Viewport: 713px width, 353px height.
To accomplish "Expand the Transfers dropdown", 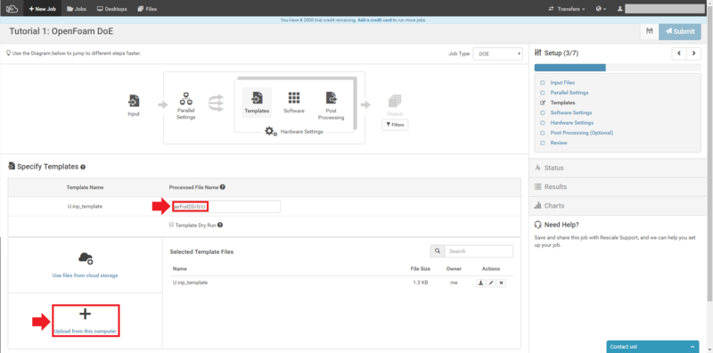I will pos(567,9).
